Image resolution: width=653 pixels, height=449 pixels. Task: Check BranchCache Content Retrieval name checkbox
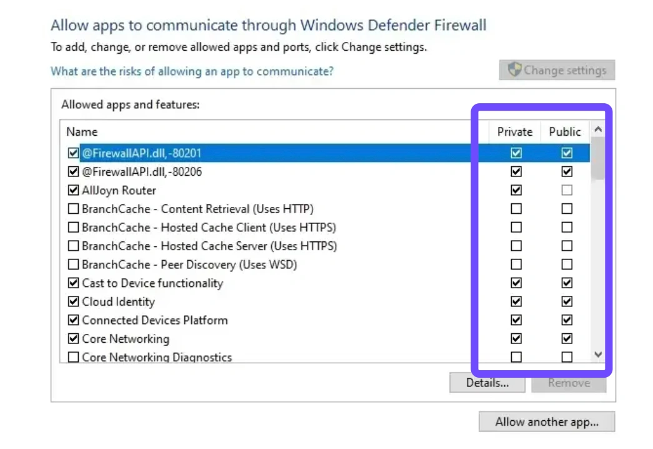tap(73, 208)
